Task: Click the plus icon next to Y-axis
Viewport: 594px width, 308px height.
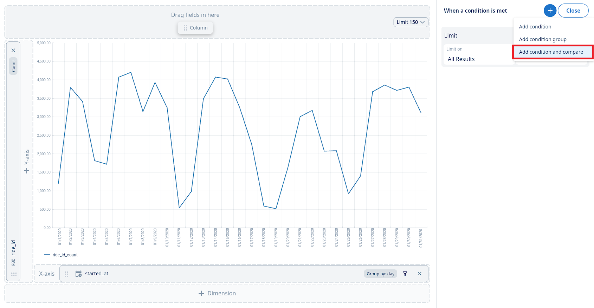Action: coord(27,171)
